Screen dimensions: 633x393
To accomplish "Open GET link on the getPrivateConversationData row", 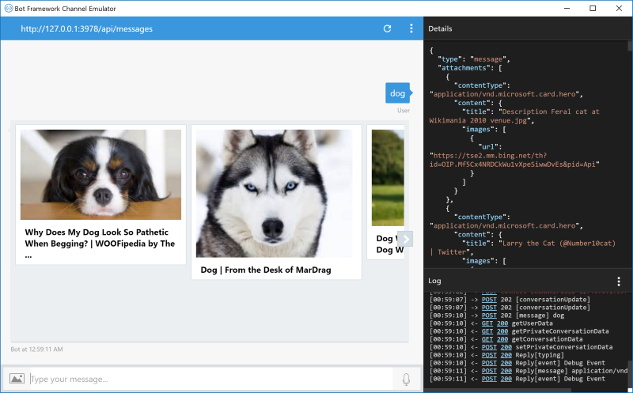I will pos(487,331).
